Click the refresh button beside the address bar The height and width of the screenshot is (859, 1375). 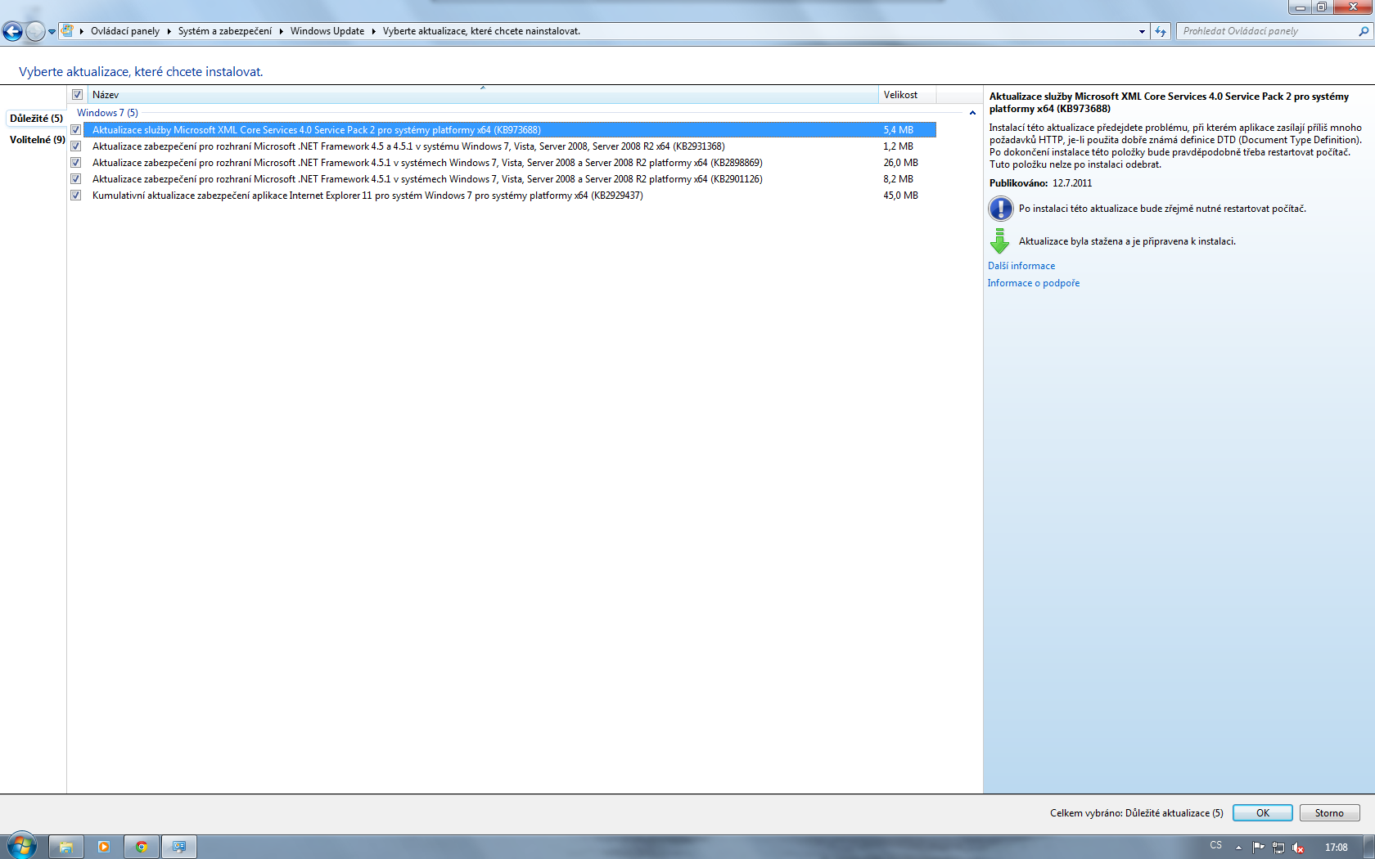(1161, 31)
